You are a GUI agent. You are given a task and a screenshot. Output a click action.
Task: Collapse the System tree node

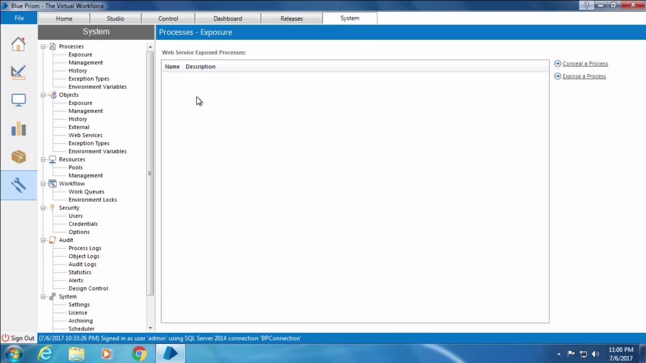(x=43, y=296)
